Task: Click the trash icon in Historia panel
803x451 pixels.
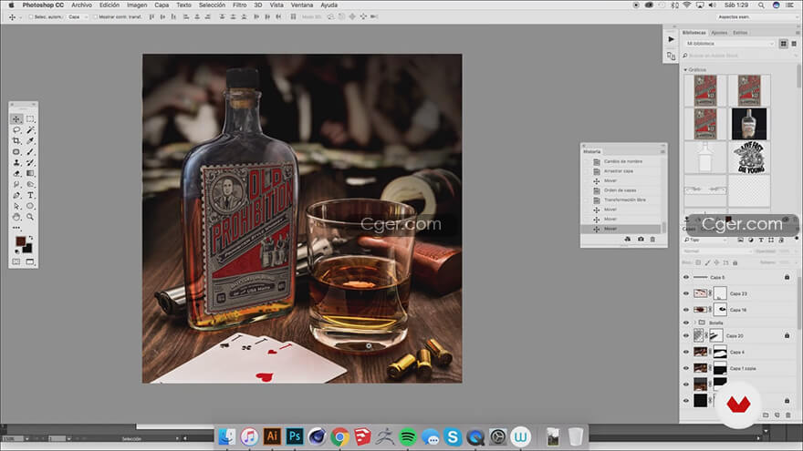Action: [652, 240]
